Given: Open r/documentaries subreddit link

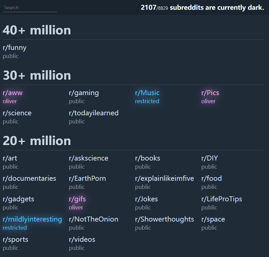Looking at the screenshot, I should [29, 178].
